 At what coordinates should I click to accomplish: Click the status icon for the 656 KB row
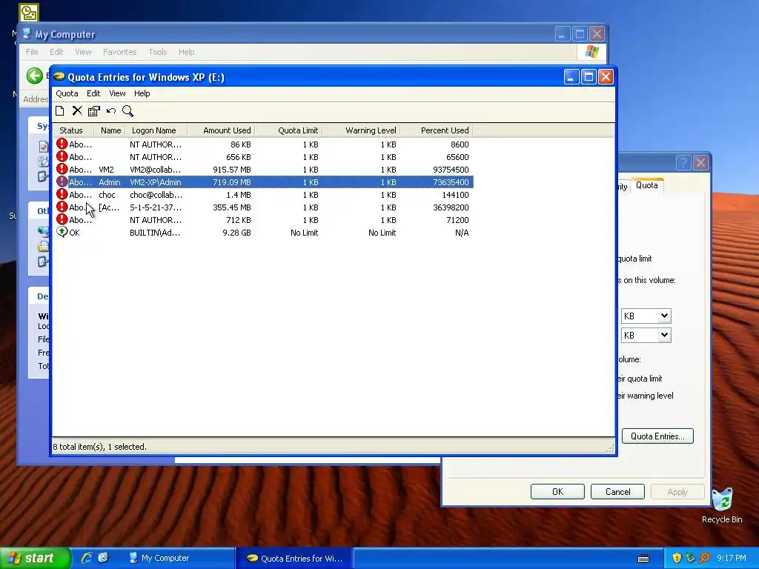coord(62,156)
